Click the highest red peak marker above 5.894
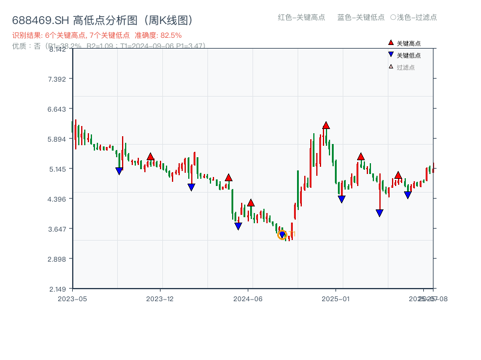Screen dimensions: 481x360 pos(326,125)
